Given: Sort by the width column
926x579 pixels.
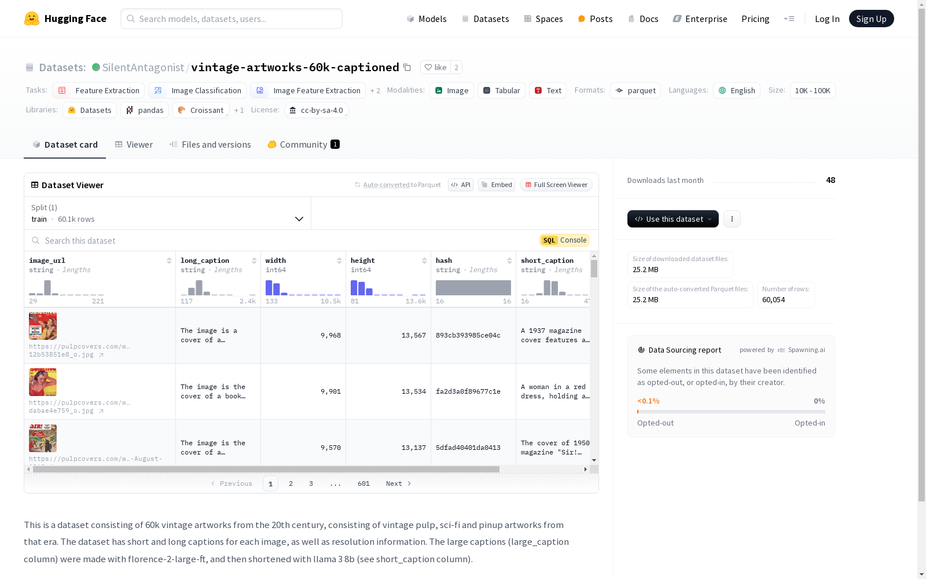Looking at the screenshot, I should 339,261.
